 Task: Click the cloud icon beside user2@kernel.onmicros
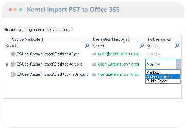pos(94,74)
